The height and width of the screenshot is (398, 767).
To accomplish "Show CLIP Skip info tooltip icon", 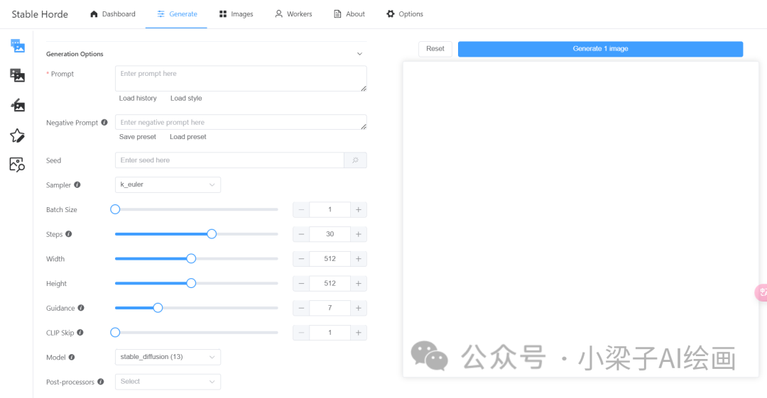I will (80, 333).
